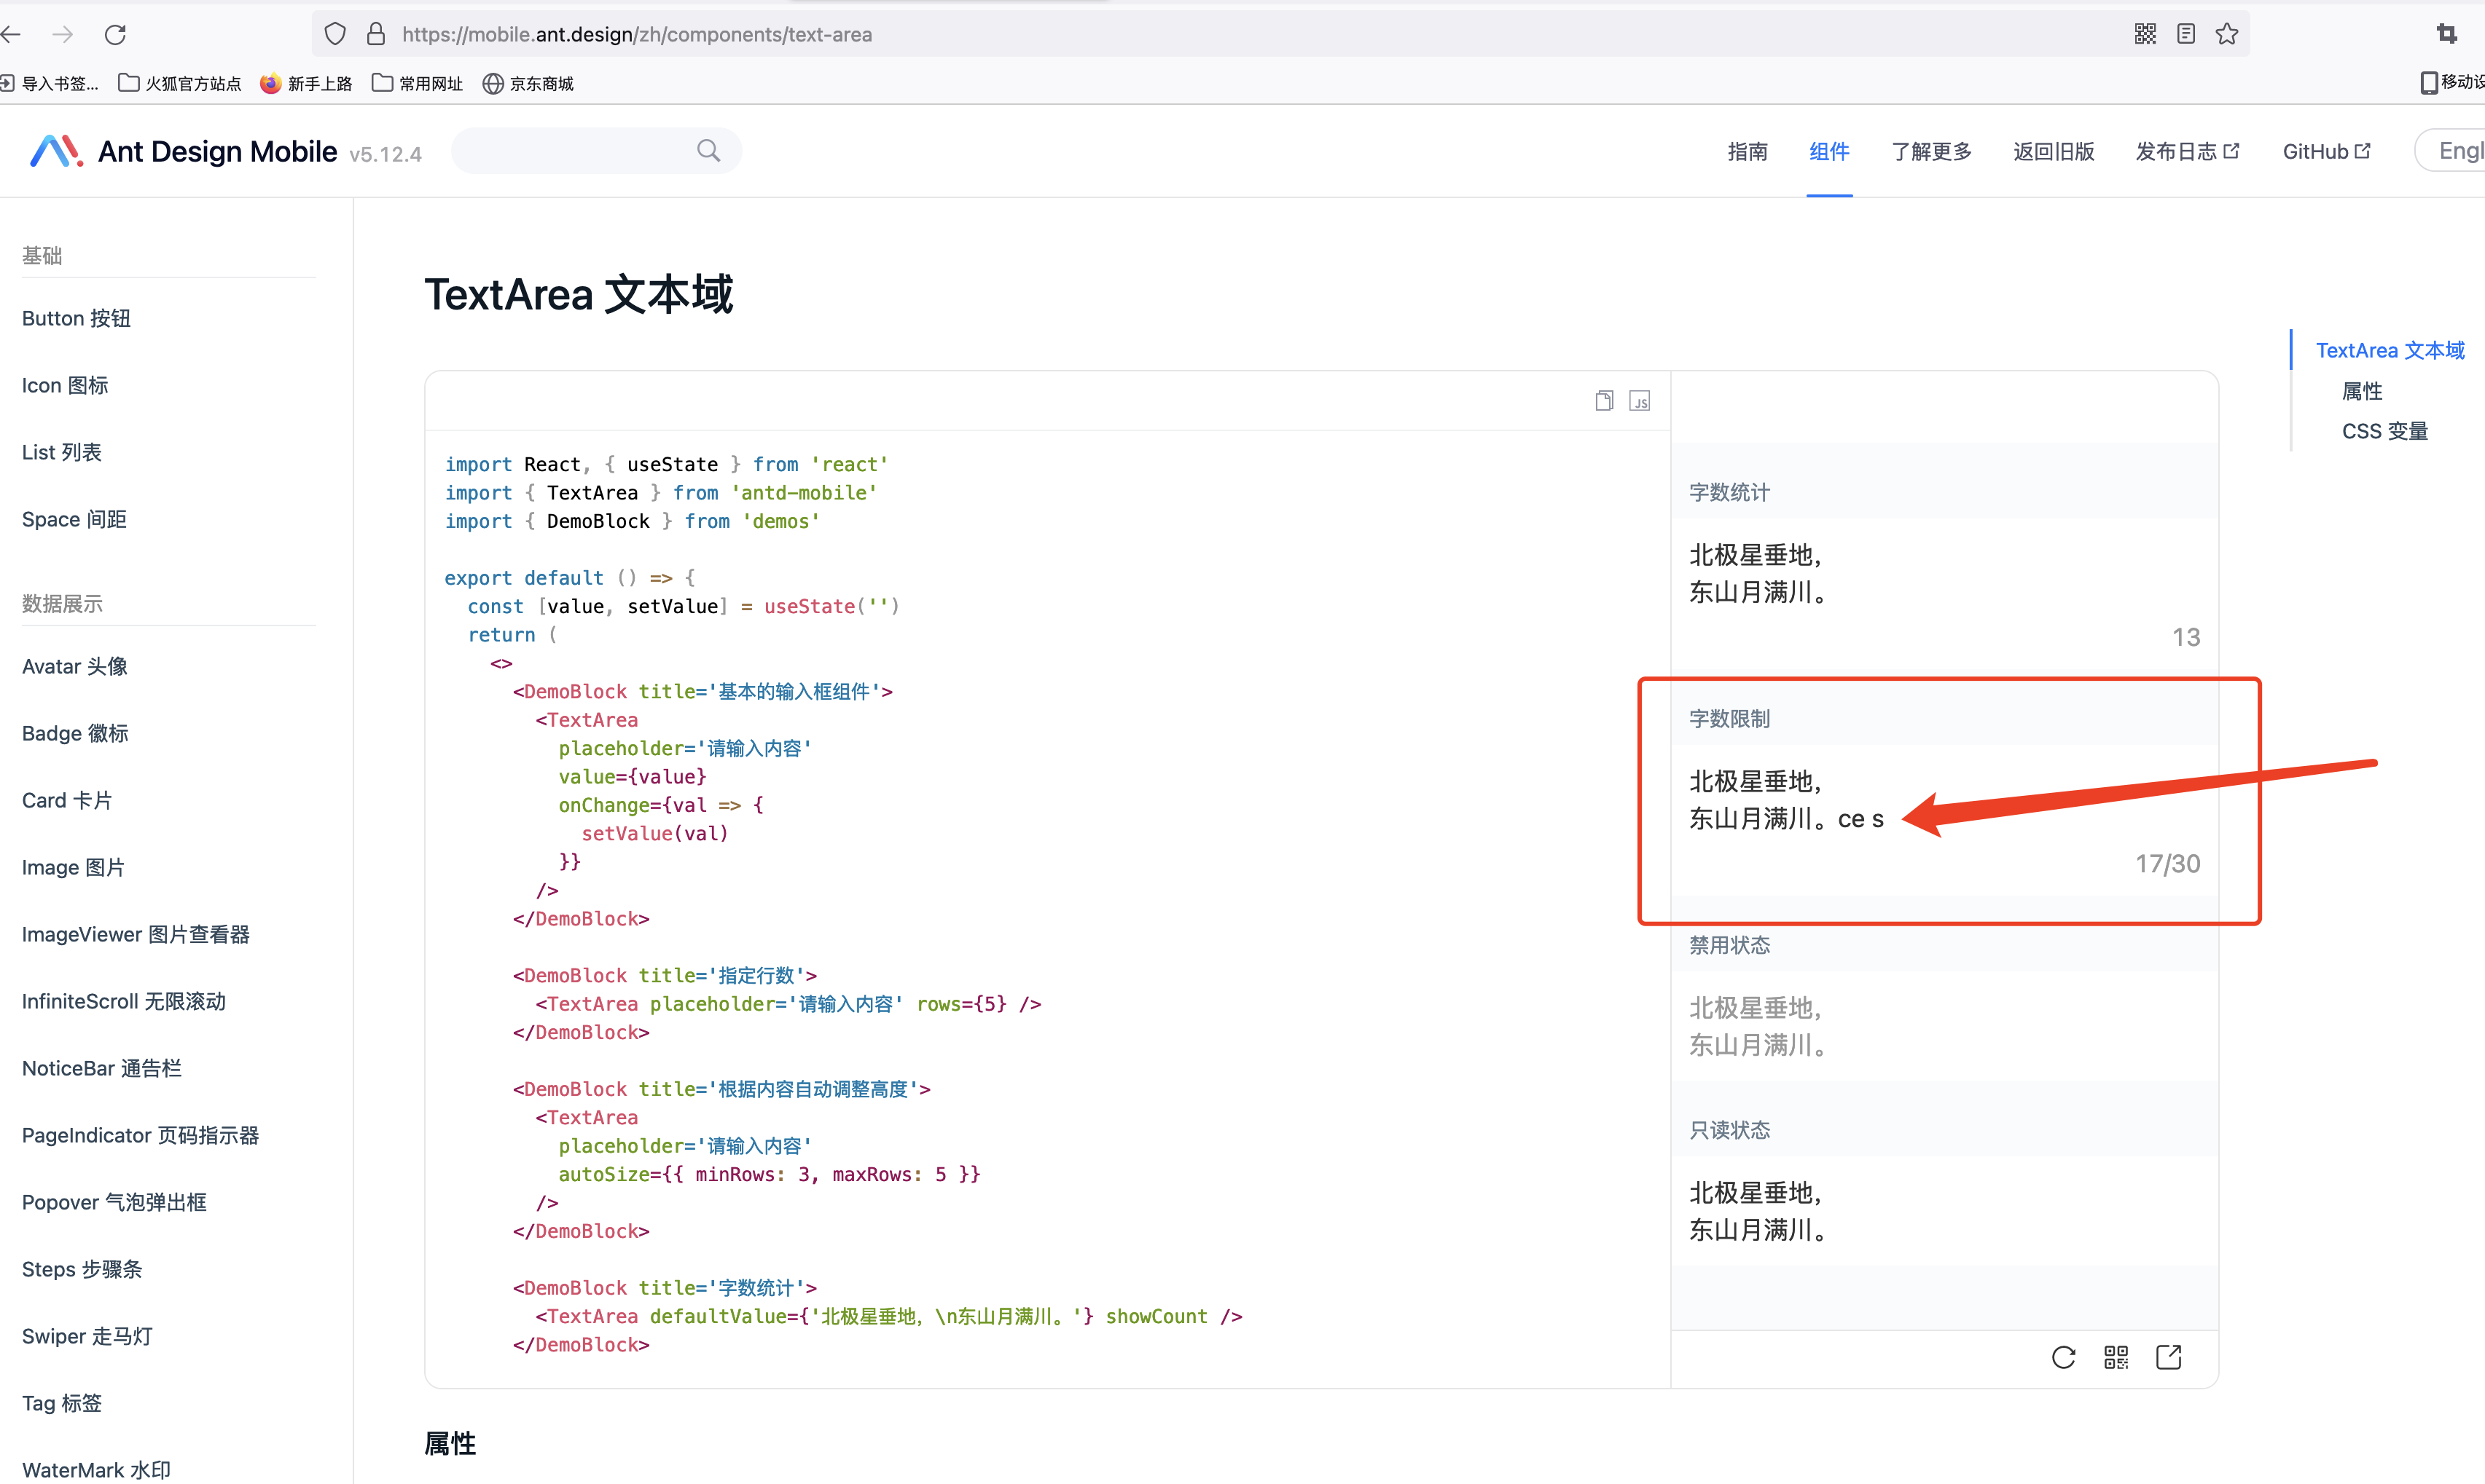Open the GitHub external link
The image size is (2485, 1484).
tap(2326, 151)
